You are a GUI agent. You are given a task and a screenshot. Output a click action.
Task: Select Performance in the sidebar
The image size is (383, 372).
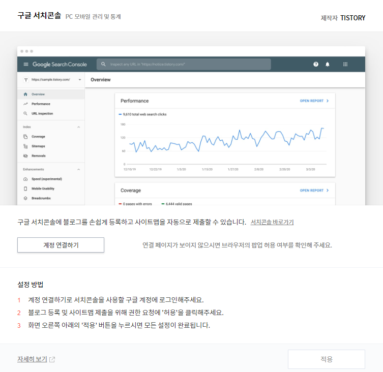[51, 104]
